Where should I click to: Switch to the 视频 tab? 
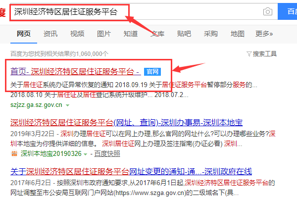(77, 34)
